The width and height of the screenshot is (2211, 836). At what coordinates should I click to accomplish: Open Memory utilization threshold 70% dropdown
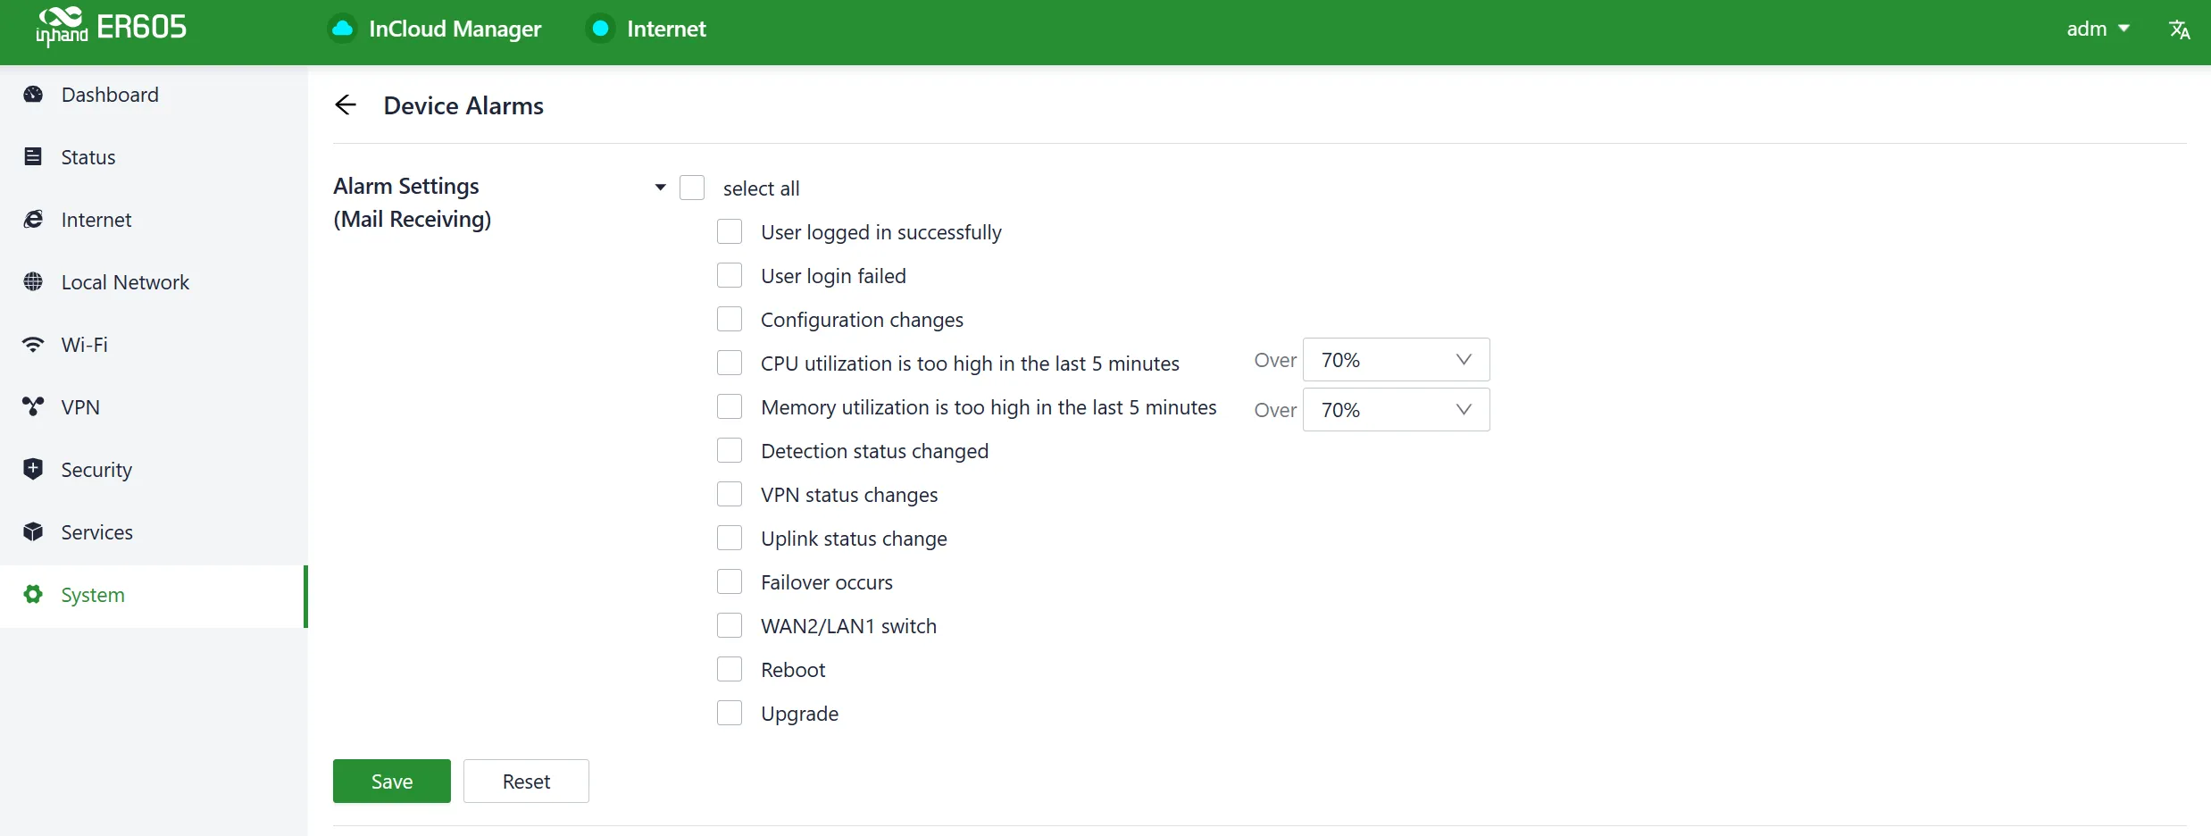tap(1396, 410)
